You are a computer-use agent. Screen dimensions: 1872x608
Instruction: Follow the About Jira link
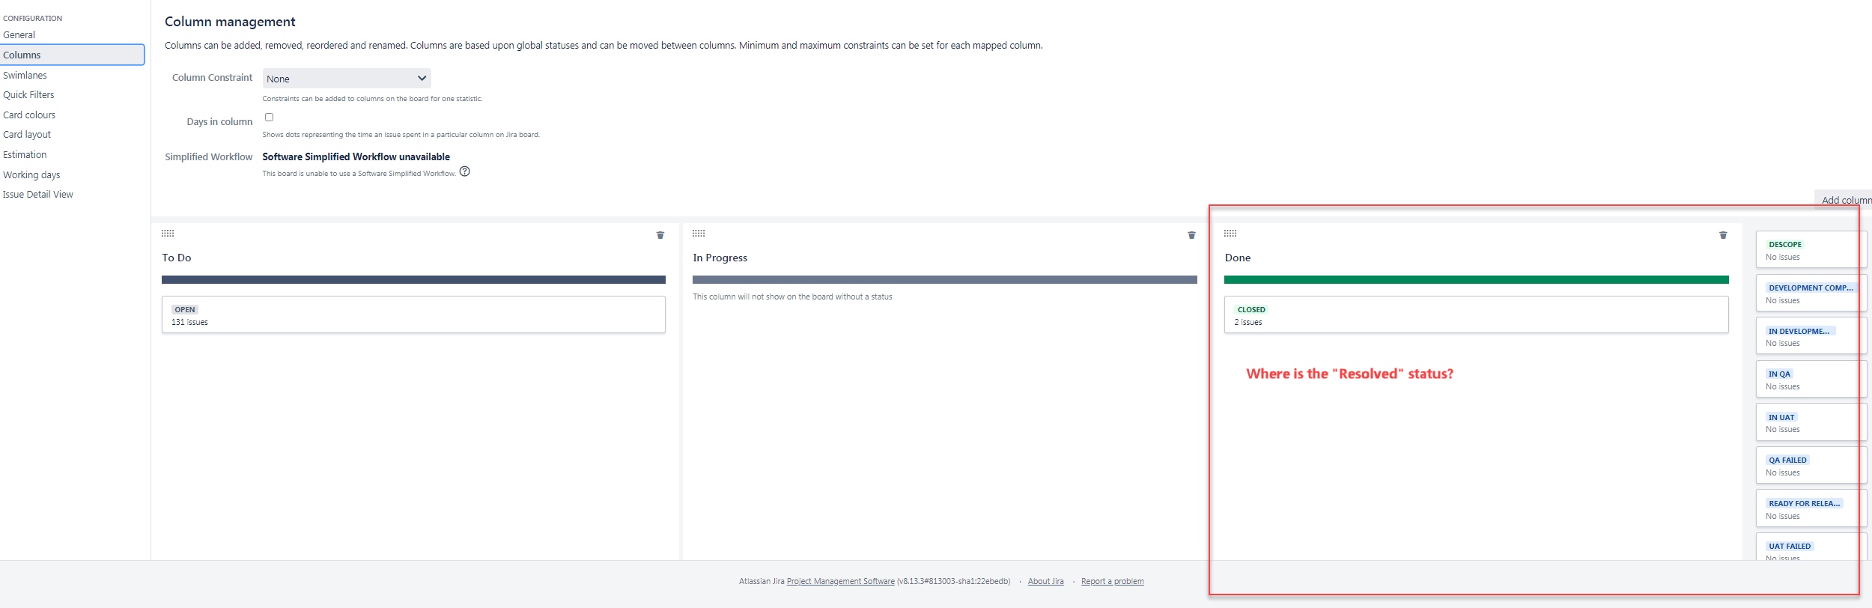1046,581
